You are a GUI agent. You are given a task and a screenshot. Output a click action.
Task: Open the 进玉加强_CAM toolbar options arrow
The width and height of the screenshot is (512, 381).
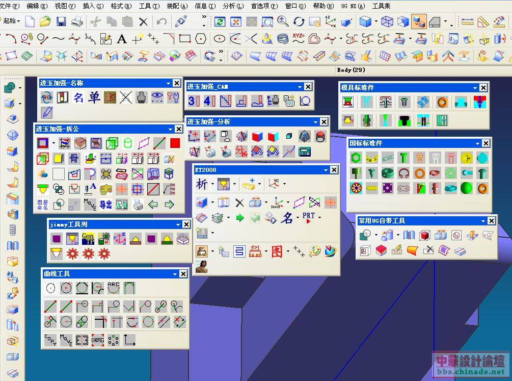[x=300, y=87]
